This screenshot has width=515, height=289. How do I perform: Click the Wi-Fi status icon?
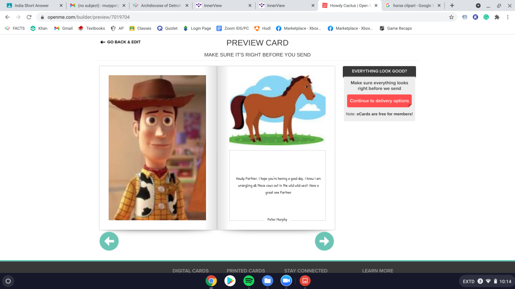click(x=488, y=281)
